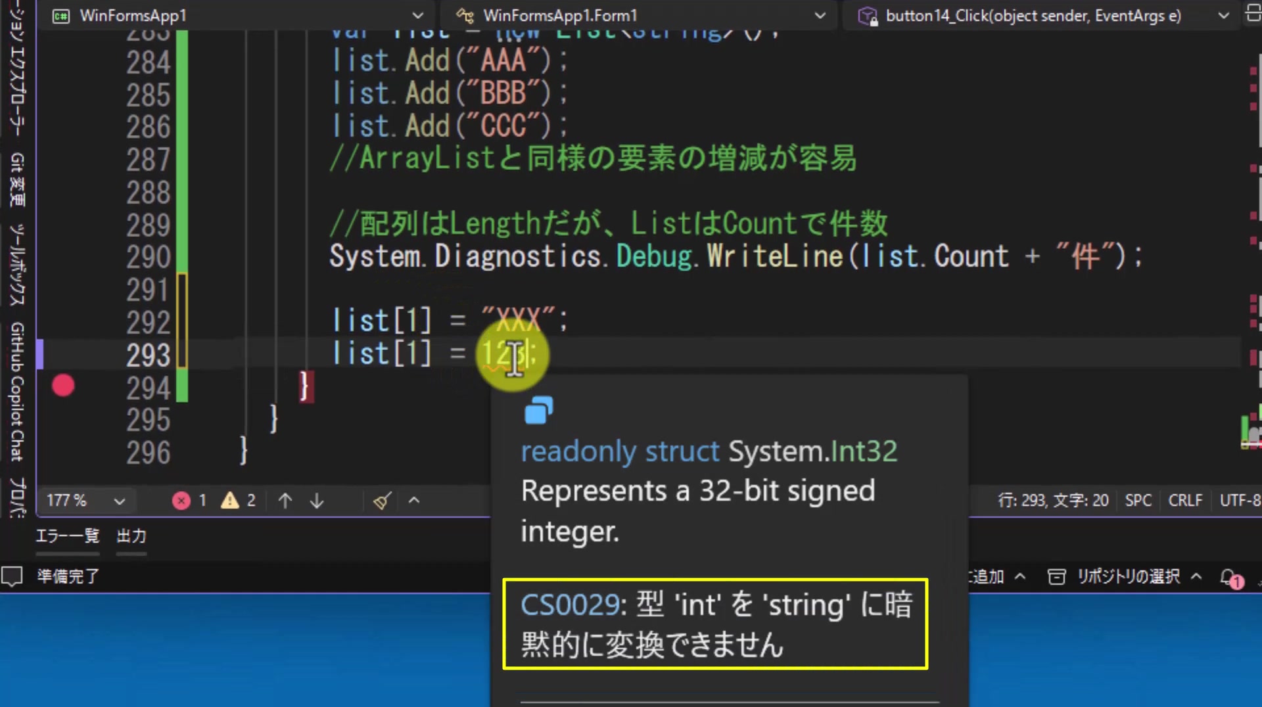Go to previous issue with up arrow
1262x707 pixels.
click(x=285, y=501)
